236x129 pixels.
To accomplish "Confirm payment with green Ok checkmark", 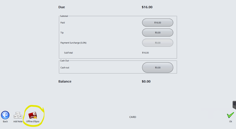I will pos(231,115).
